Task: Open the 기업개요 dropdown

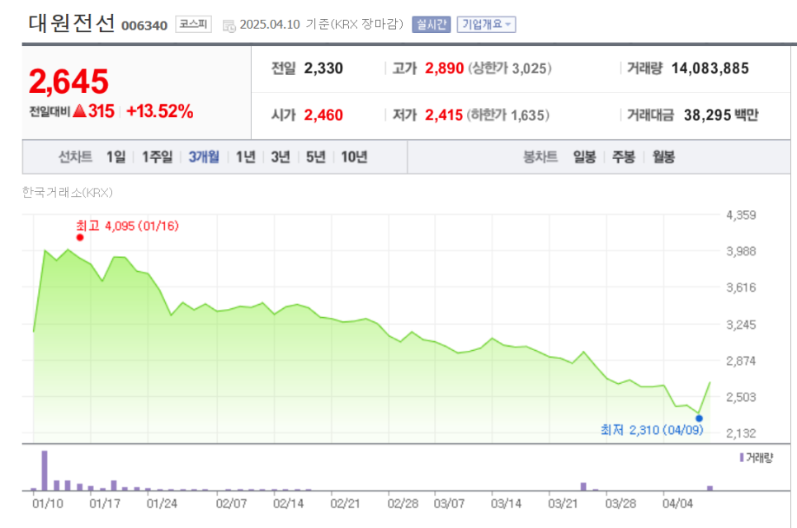Action: pos(486,25)
